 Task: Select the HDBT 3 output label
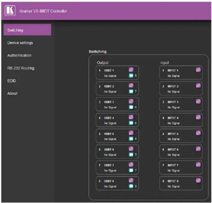109,102
